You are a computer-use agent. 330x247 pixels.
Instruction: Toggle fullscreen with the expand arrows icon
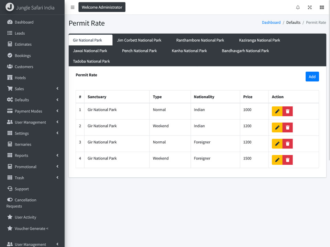pyautogui.click(x=310, y=7)
